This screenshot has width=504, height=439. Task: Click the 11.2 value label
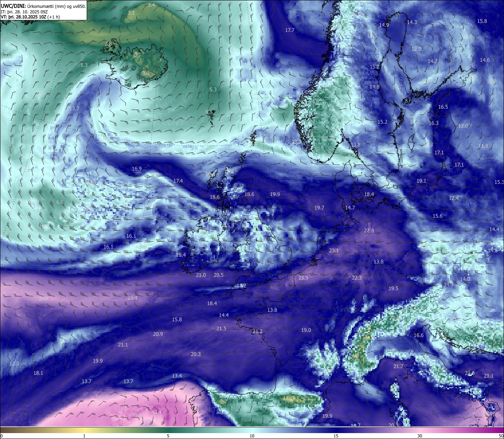pyautogui.click(x=241, y=286)
